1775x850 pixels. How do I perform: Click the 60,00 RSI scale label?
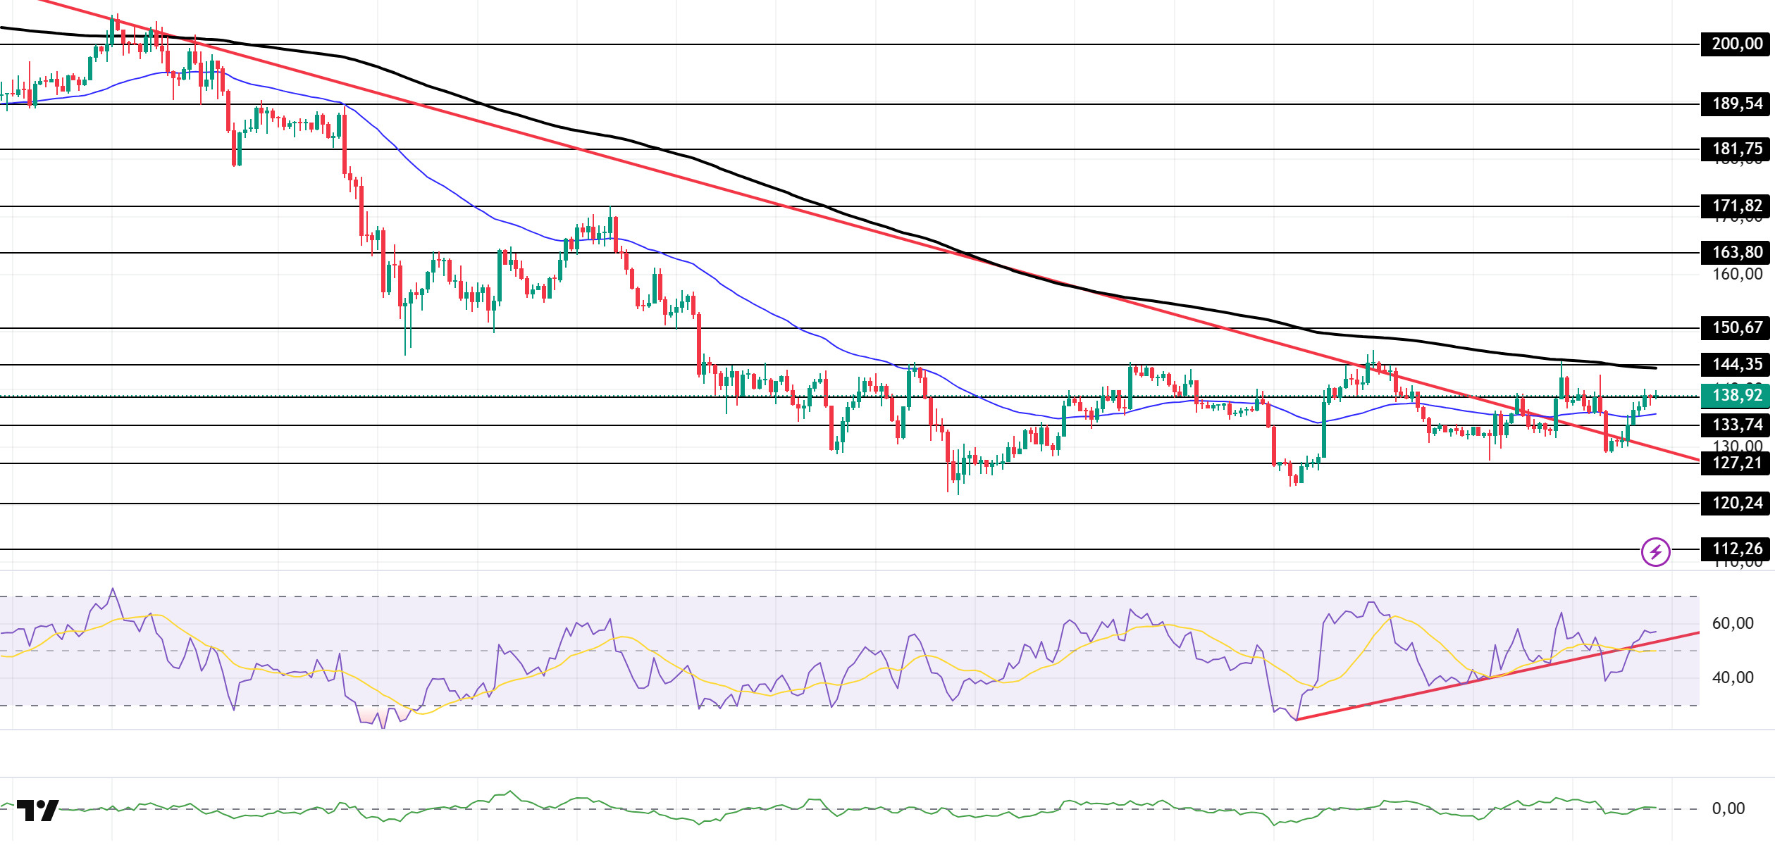[1733, 623]
